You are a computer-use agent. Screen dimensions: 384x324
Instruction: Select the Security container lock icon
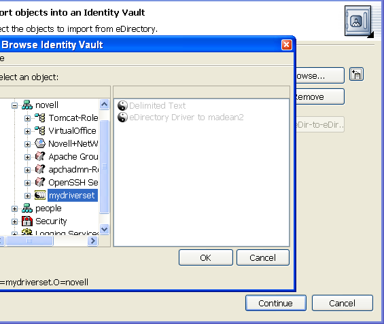tap(27, 221)
